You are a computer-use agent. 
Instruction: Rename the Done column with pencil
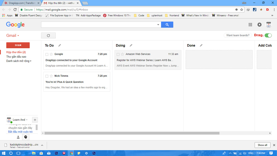201,45
